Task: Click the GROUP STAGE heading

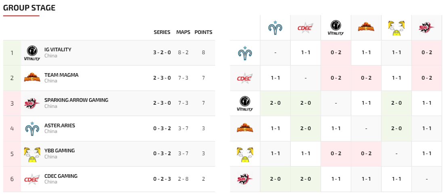Action: [x=29, y=8]
